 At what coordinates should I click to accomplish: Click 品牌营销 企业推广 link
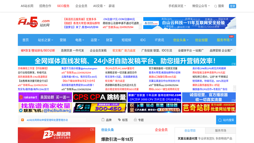[221, 51]
